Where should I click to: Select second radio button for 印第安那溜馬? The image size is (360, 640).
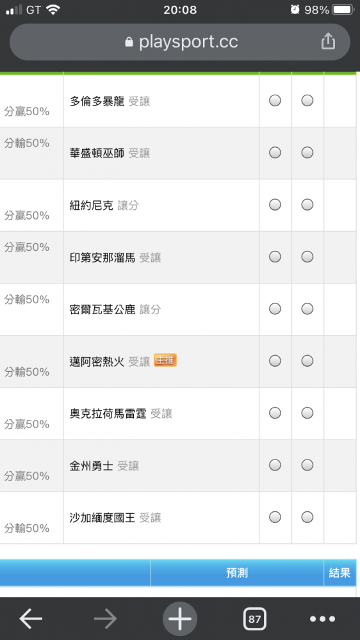pos(307,257)
